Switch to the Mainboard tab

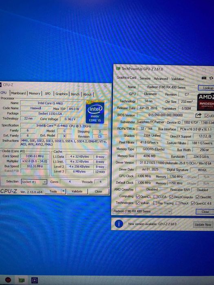click(x=18, y=93)
